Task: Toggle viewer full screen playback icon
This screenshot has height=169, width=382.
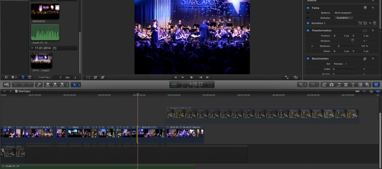Action: [x=286, y=77]
